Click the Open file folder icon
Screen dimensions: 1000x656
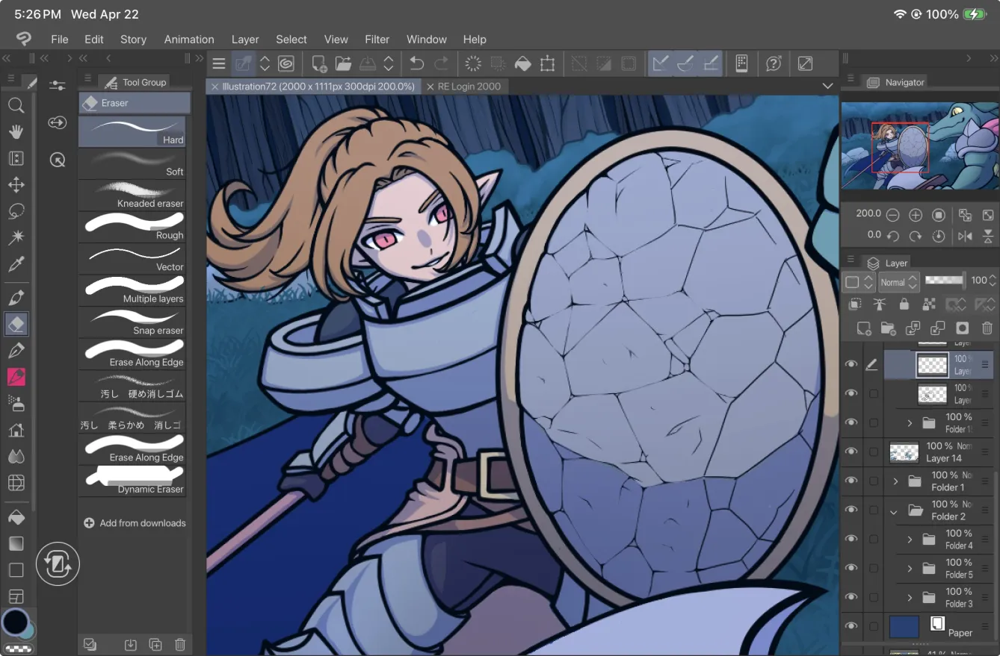[343, 63]
